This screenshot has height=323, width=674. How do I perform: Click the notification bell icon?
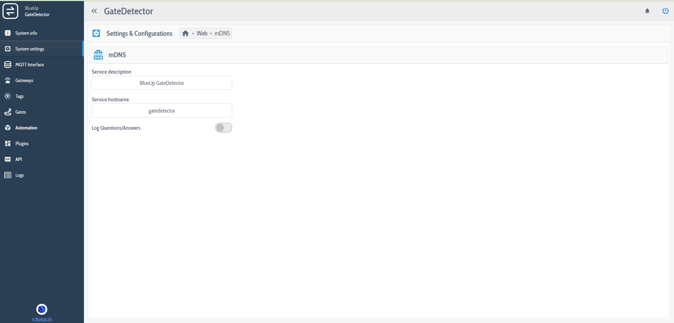pos(647,11)
